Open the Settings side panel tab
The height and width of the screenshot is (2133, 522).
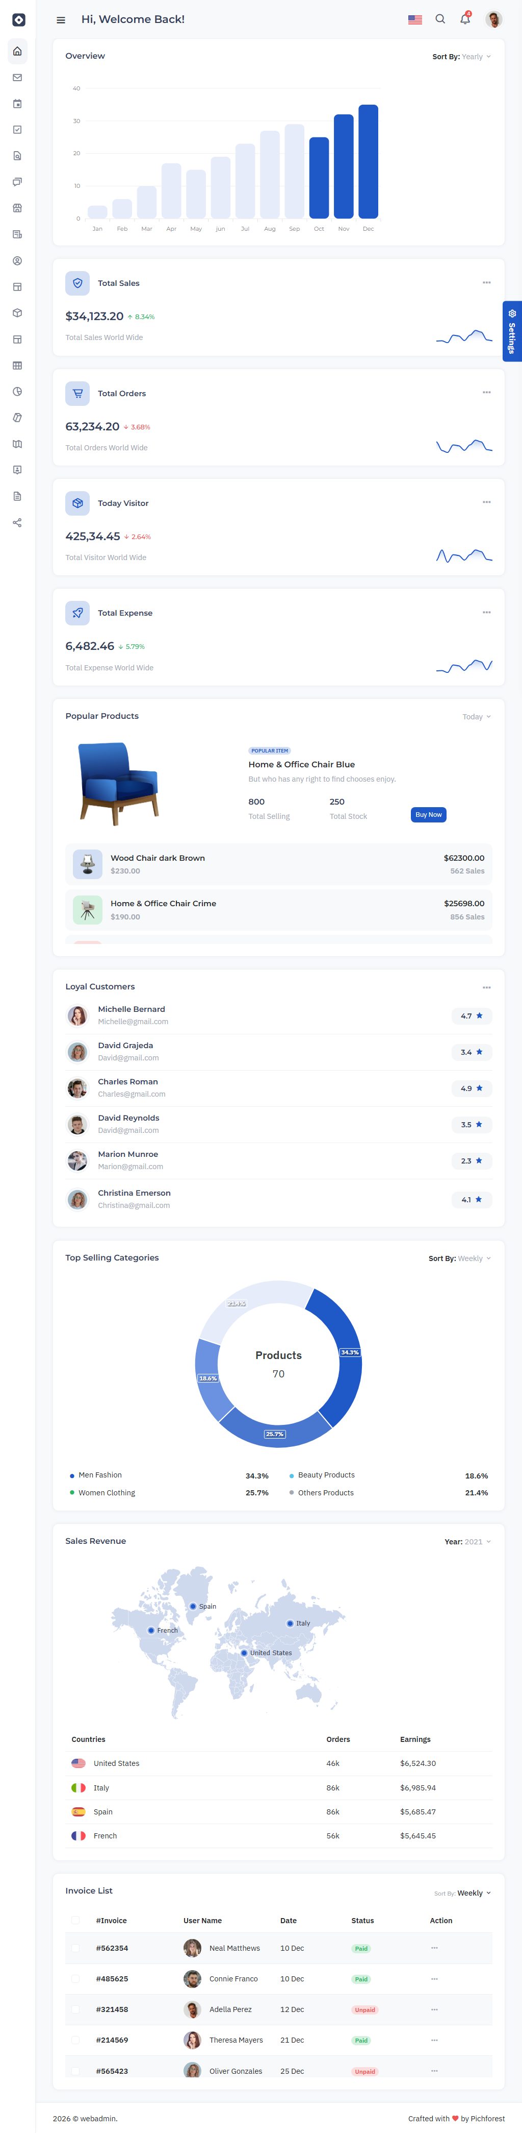click(512, 331)
